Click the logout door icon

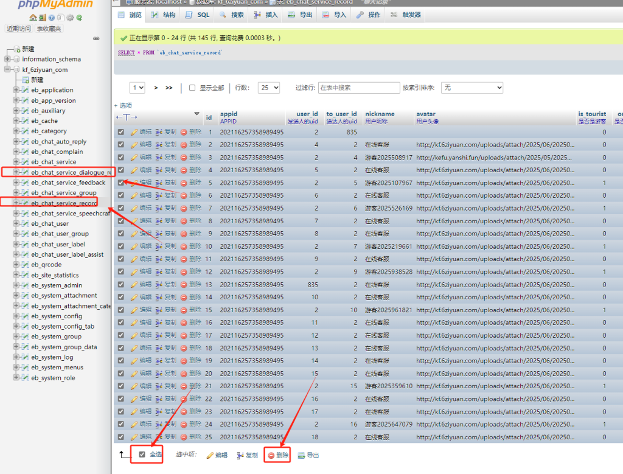[43, 18]
